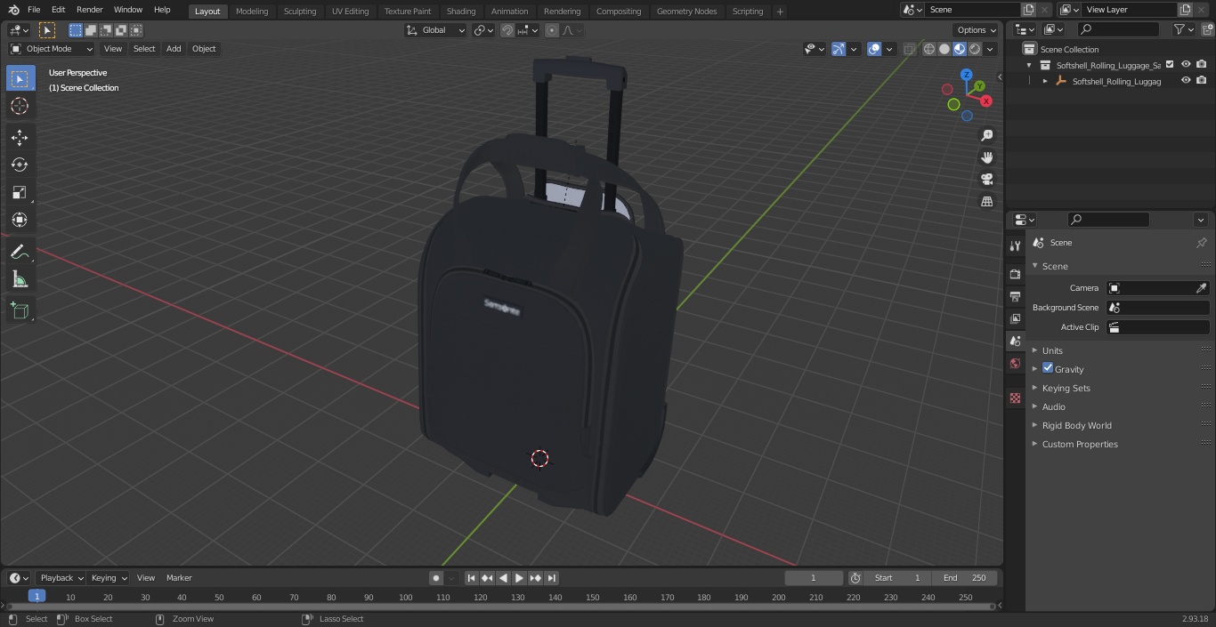
Task: Click the eyedropper next to Camera field
Action: pos(1201,288)
